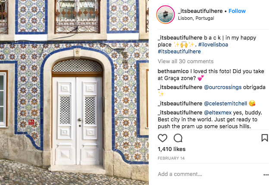Like the post with the heart icon
The width and height of the screenshot is (278, 185).
pyautogui.click(x=162, y=138)
